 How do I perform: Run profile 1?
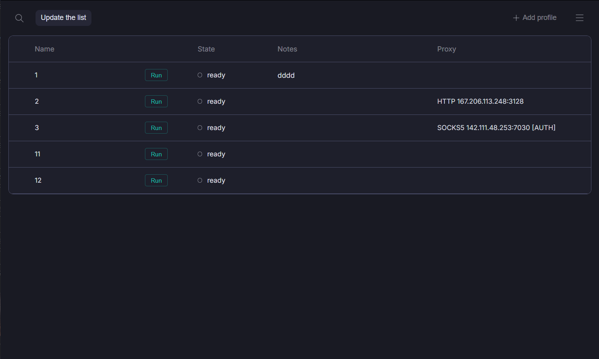pyautogui.click(x=156, y=75)
